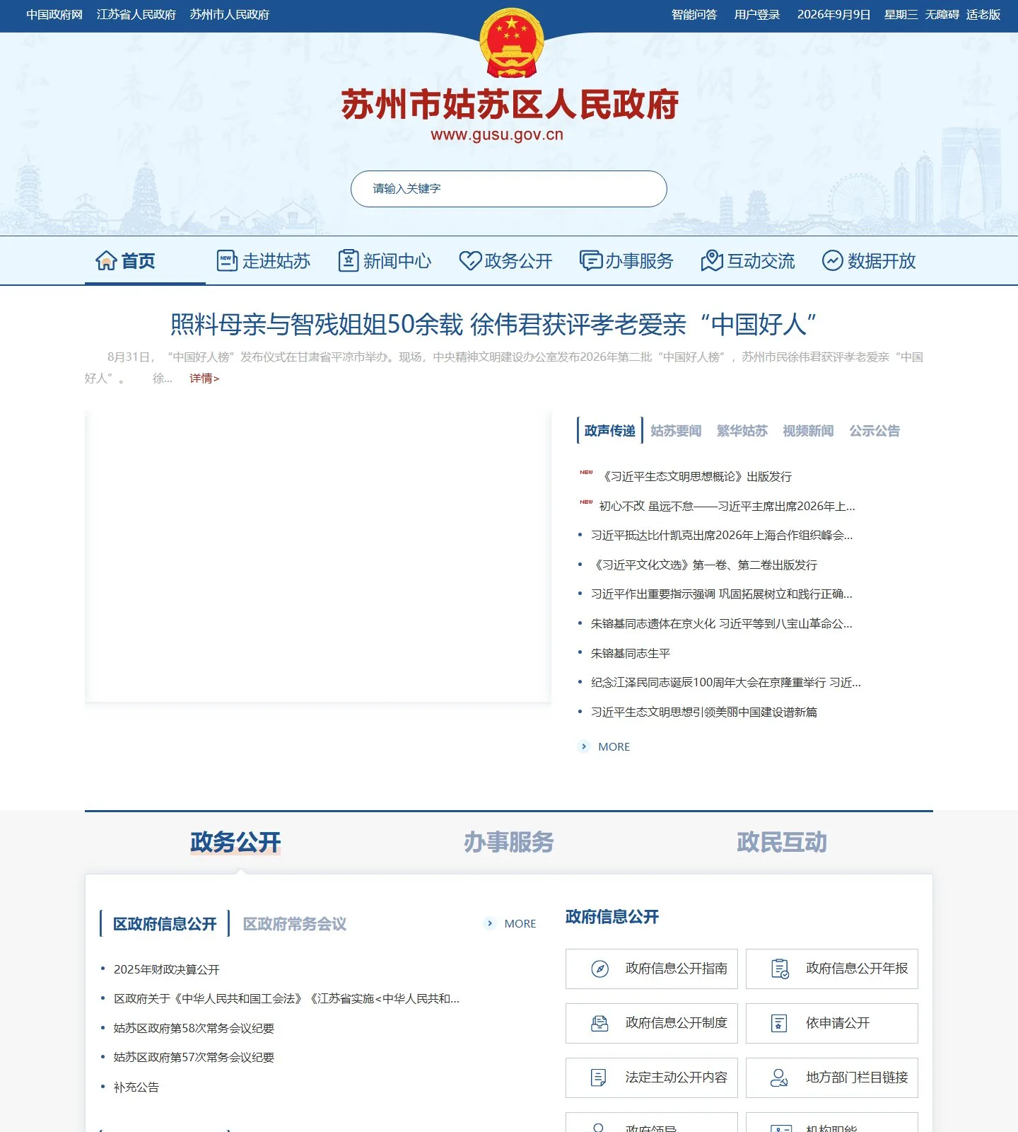Switch to the 政民互动 section tab
Viewport: 1018px width, 1132px height.
[782, 842]
